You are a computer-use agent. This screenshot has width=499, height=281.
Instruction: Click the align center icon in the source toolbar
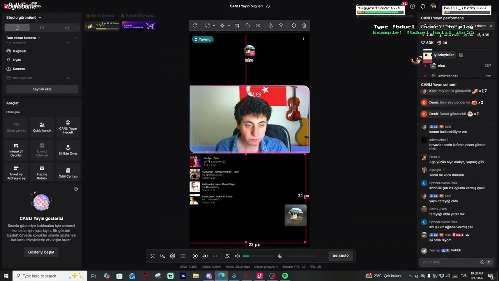(222, 26)
